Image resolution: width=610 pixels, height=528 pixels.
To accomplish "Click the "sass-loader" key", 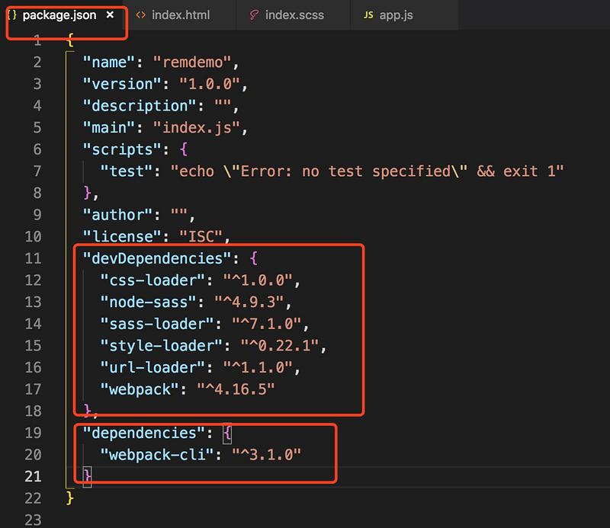I will tap(157, 324).
